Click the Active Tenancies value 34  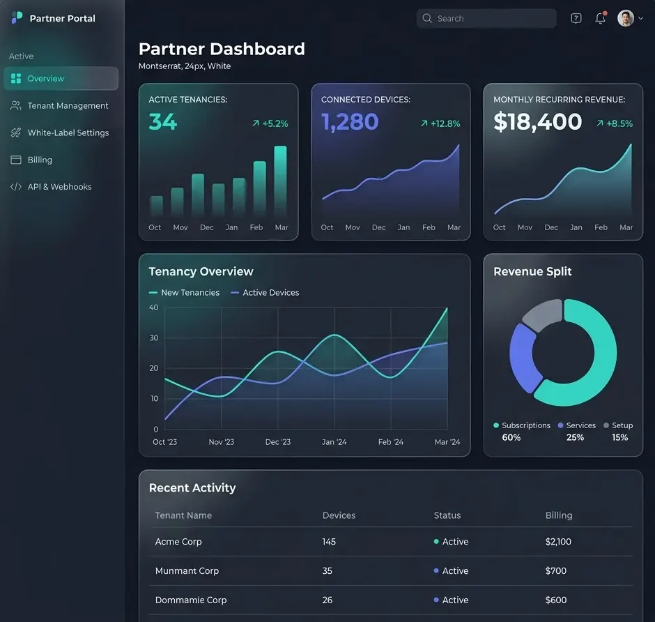(163, 121)
